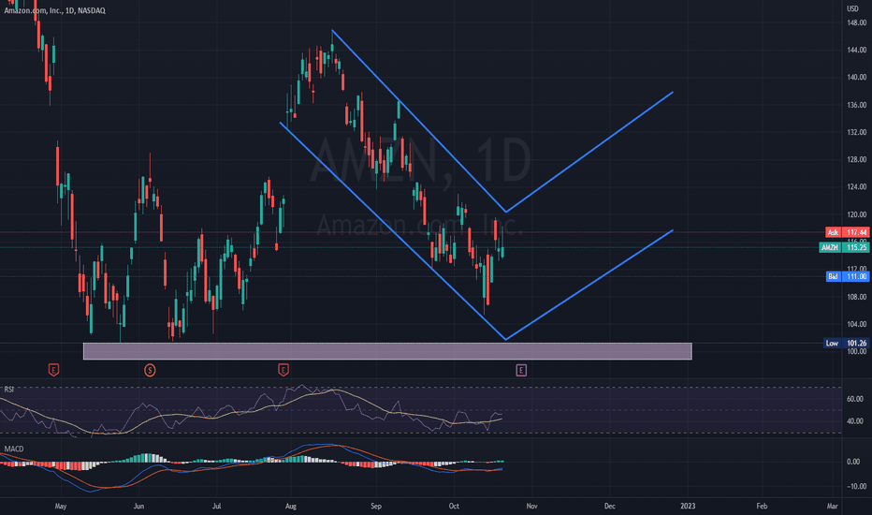Click the 40.00 RSI axis label

click(855, 421)
